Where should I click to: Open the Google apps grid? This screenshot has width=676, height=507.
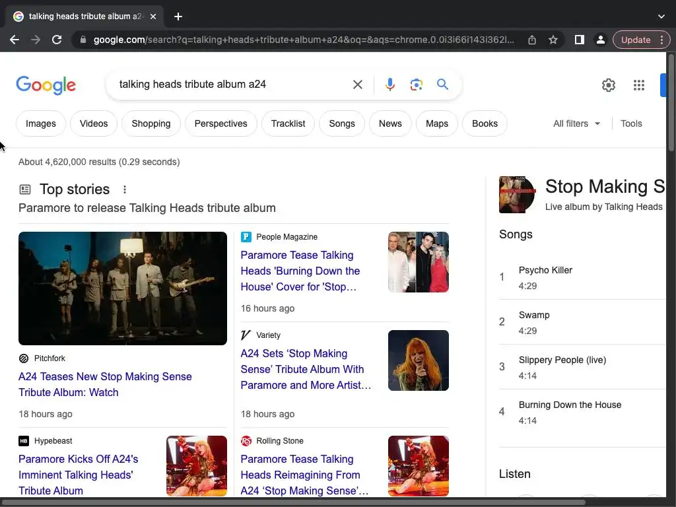pyautogui.click(x=639, y=85)
